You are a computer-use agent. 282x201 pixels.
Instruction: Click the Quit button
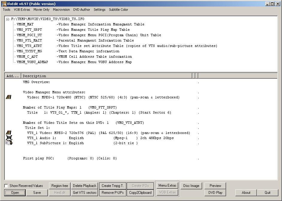tap(268, 193)
